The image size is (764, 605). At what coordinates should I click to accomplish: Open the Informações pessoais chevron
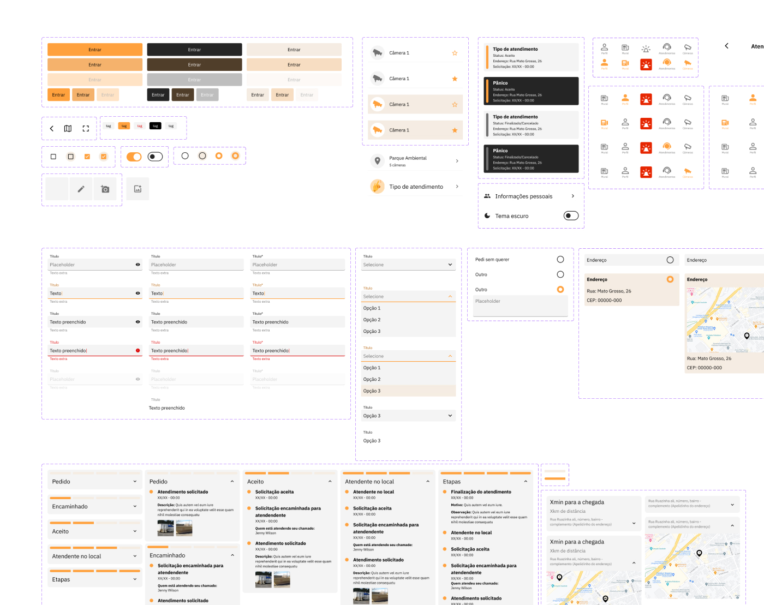coord(572,196)
